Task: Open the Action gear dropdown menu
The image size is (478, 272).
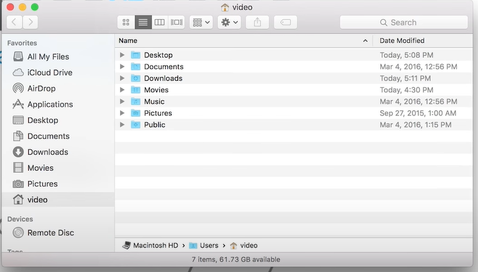Action: point(229,22)
